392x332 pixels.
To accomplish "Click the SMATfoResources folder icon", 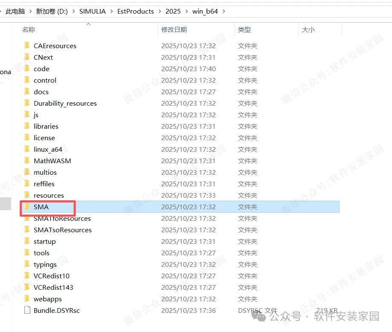I will coord(27,219).
